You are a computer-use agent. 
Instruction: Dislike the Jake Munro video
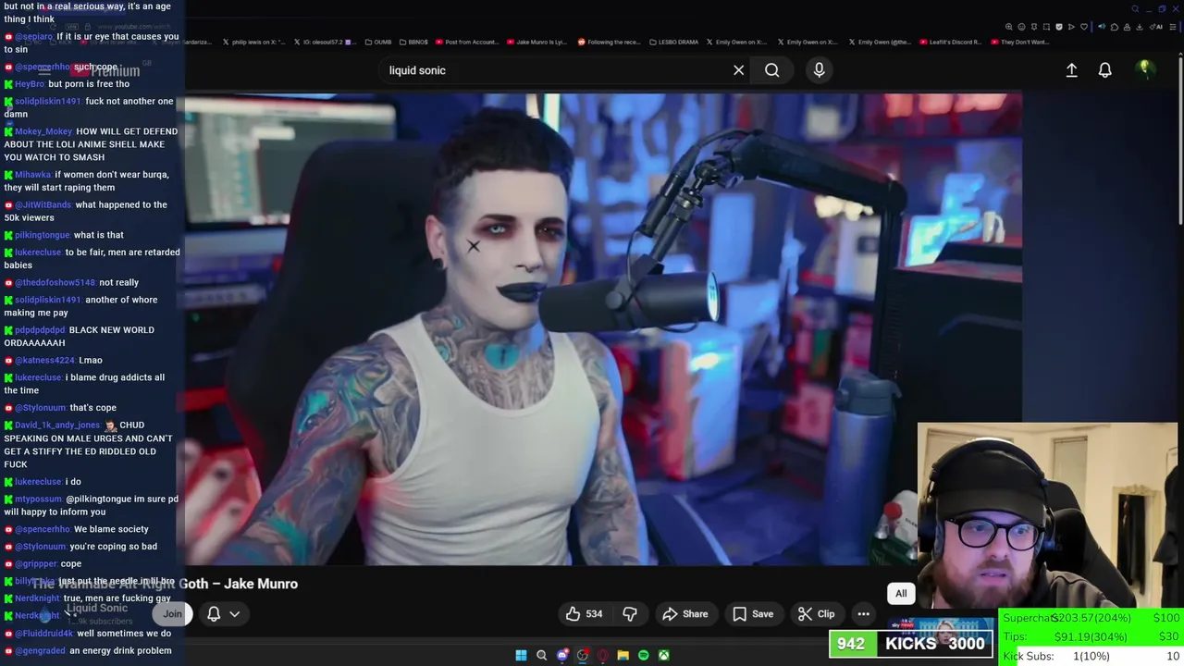point(630,614)
